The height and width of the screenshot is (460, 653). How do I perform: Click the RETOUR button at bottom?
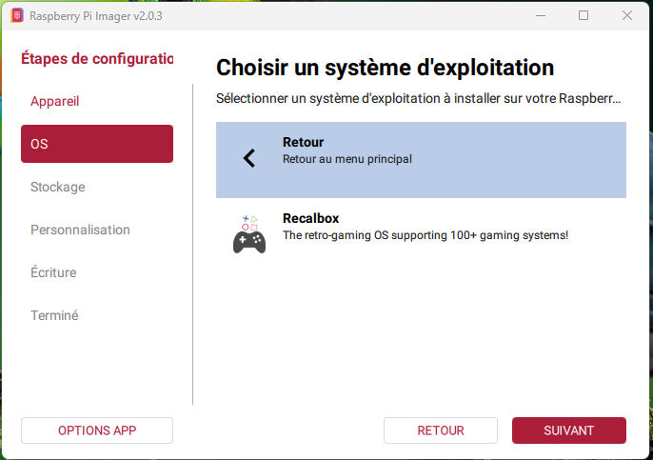pyautogui.click(x=441, y=430)
